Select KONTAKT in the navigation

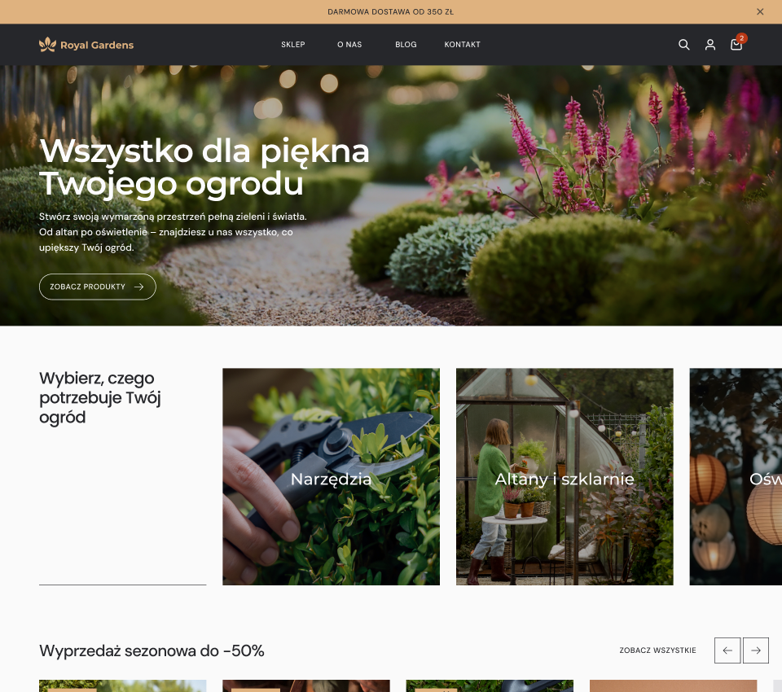pyautogui.click(x=462, y=45)
